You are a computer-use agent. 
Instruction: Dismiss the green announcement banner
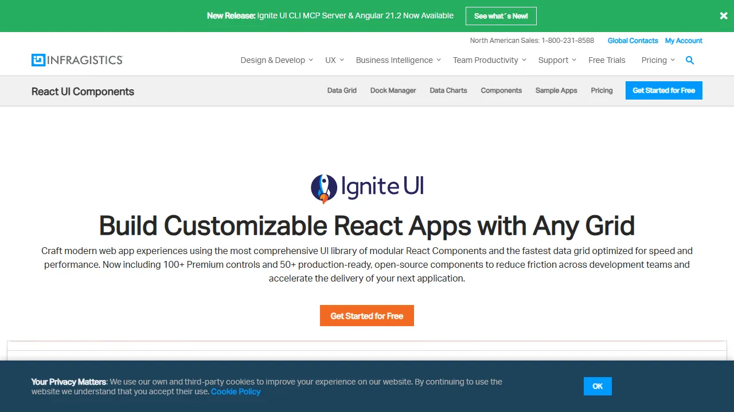(x=724, y=16)
